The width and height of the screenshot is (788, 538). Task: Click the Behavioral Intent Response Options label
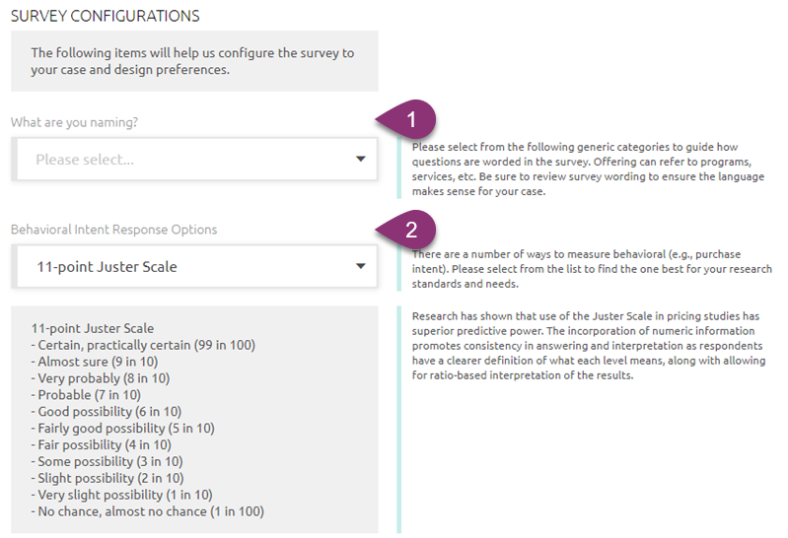pyautogui.click(x=114, y=230)
